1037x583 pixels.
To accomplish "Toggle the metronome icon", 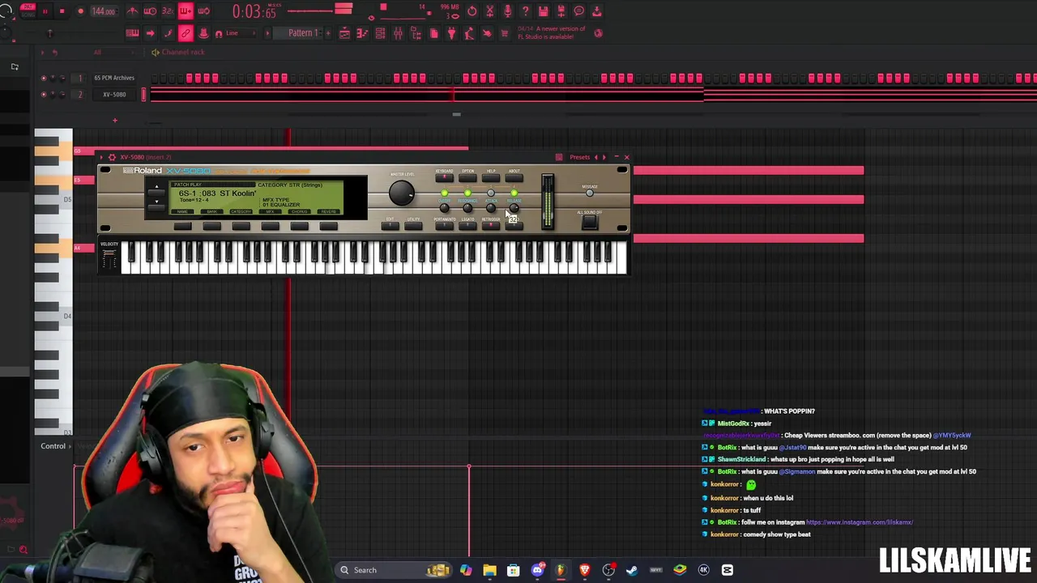I will click(x=133, y=11).
